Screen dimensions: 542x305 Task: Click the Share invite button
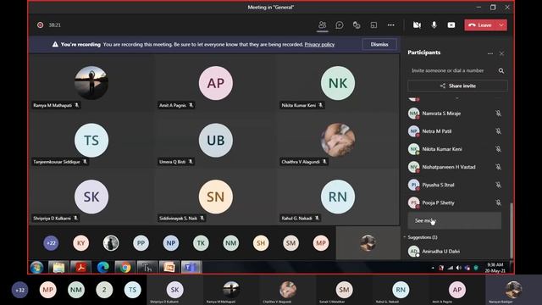click(457, 86)
